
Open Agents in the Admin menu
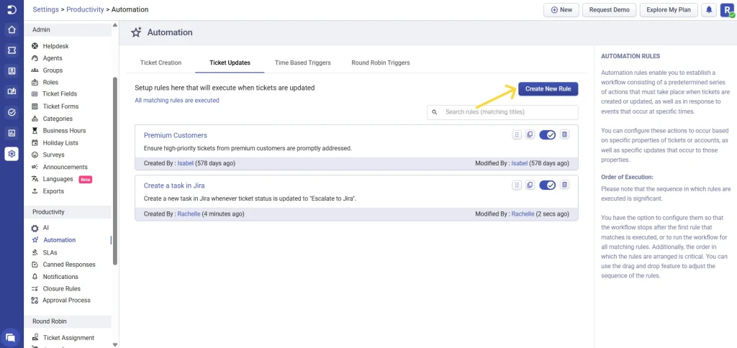(x=53, y=58)
